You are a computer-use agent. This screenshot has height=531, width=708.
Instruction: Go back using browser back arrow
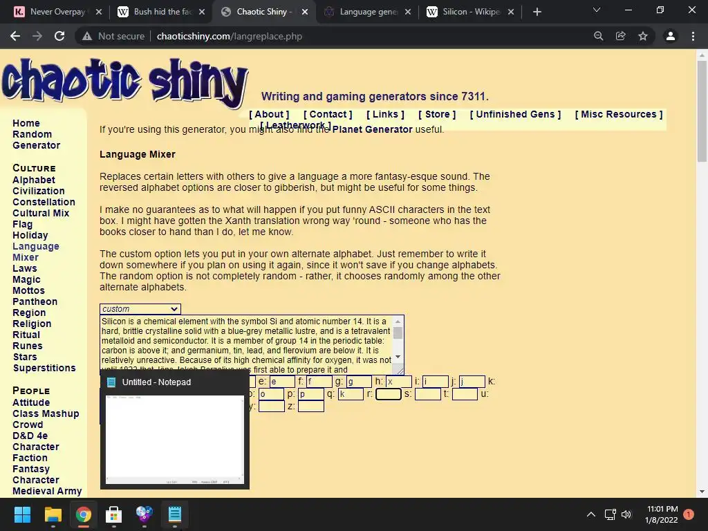pos(15,36)
